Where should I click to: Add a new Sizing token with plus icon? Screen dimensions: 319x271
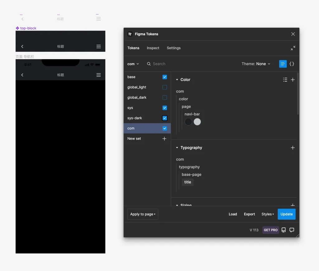click(293, 205)
